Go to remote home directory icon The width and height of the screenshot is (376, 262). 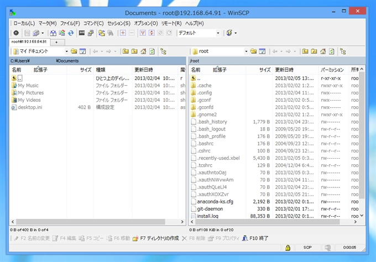coord(323,51)
